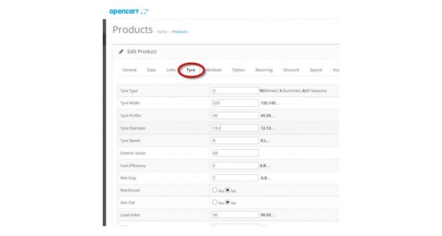This screenshot has width=442, height=236.
Task: Click the Wet Grip label
Action: click(x=128, y=178)
